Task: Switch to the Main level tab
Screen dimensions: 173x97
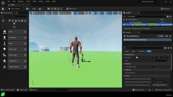Action: click(x=13, y=5)
